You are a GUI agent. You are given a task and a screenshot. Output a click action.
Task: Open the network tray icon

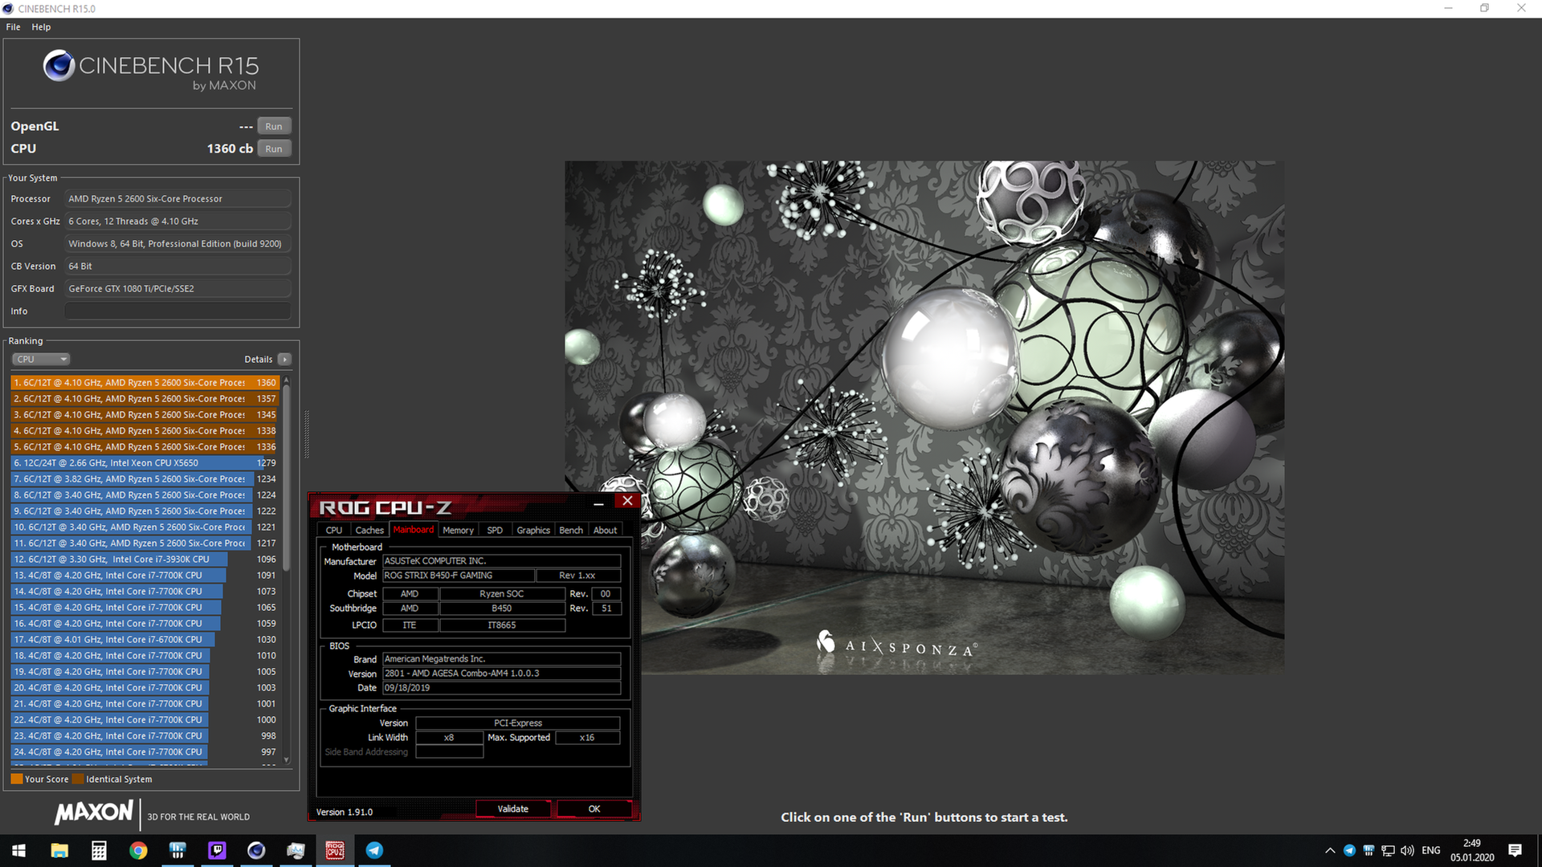1388,850
